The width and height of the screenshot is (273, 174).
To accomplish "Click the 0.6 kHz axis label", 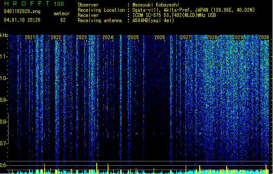I will click(x=4, y=165).
